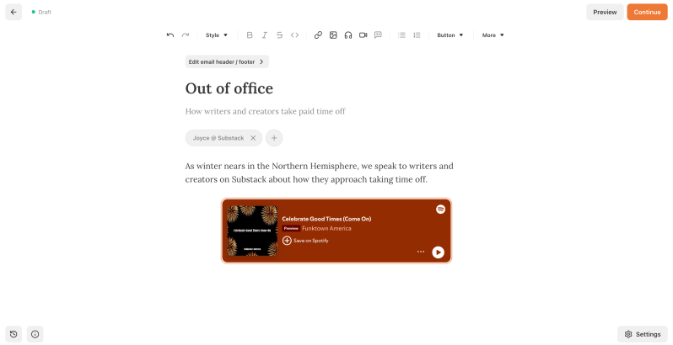Undo the last edit
Viewport: 673px width, 345px height.
pos(170,35)
